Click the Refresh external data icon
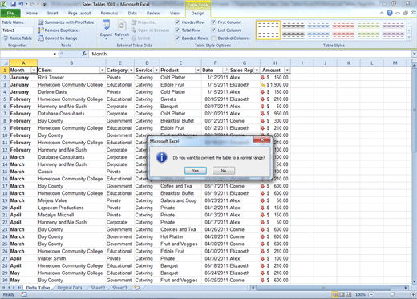Image resolution: width=417 pixels, height=299 pixels. tap(122, 26)
